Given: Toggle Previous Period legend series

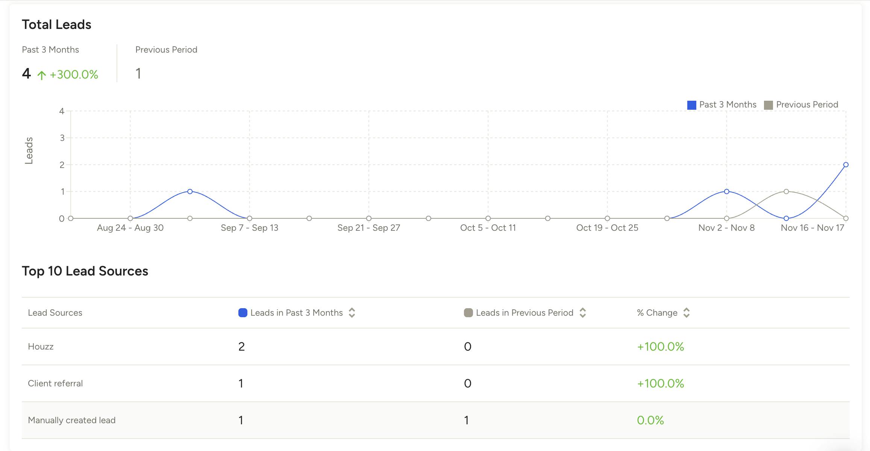Looking at the screenshot, I should click(801, 105).
